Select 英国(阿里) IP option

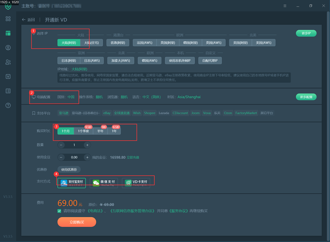[168, 43]
